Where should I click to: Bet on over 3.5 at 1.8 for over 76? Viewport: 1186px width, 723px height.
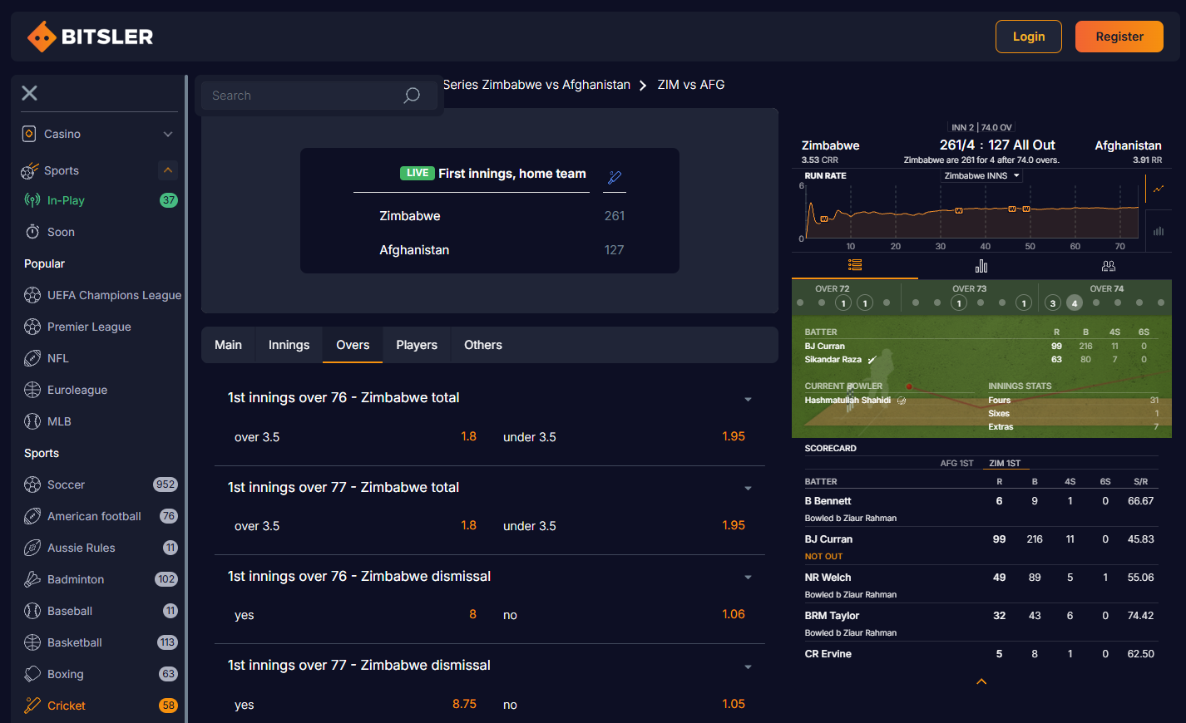click(468, 436)
